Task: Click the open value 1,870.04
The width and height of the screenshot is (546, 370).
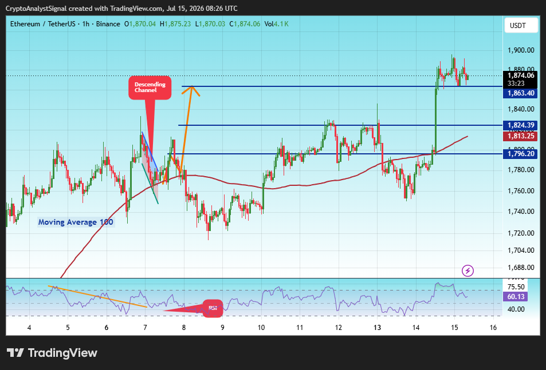Action: coord(143,24)
